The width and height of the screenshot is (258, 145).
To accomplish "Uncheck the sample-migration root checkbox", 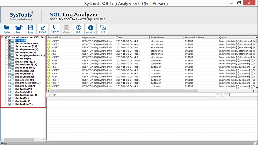I will coord(6,37).
